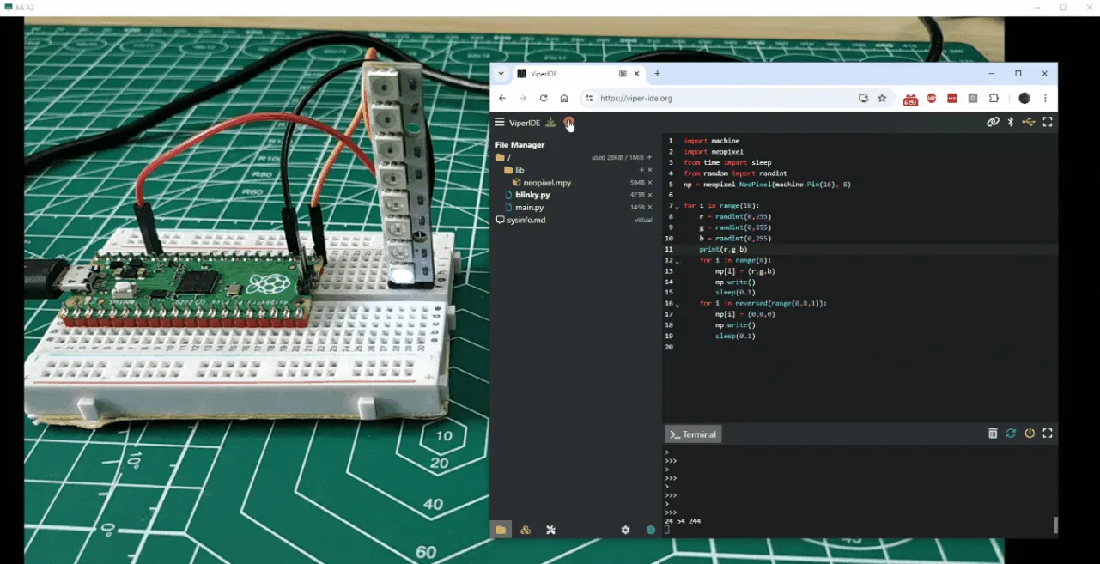
Task: Select the Terminal tab
Action: (x=693, y=434)
